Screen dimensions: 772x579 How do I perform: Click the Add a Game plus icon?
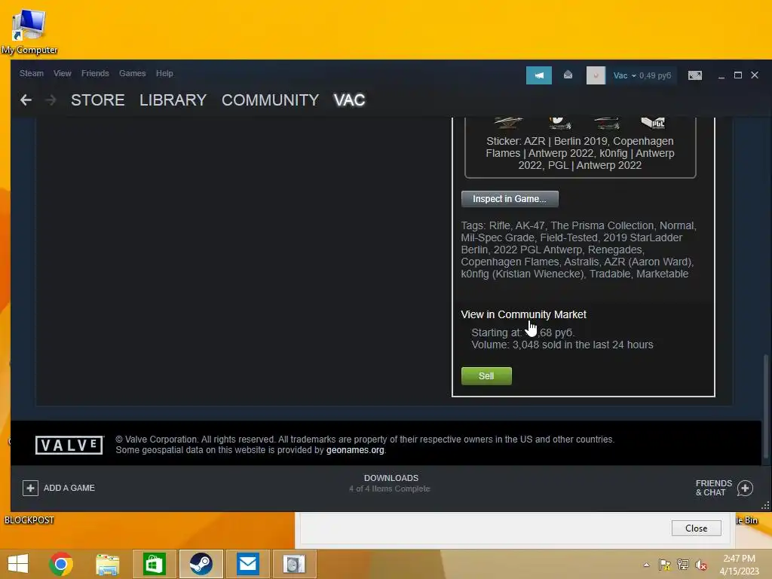tap(30, 488)
